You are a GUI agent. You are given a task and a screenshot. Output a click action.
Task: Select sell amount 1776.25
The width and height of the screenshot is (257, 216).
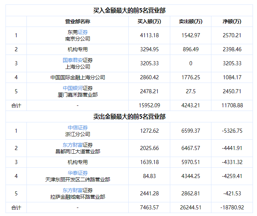point(190,77)
